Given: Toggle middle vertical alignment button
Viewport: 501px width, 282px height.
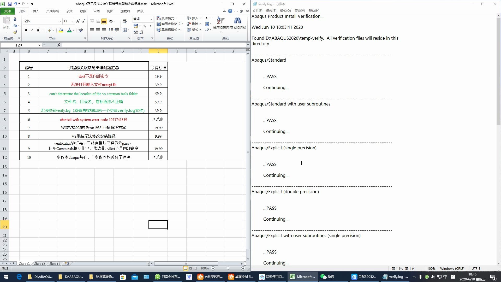Looking at the screenshot, I should (98, 21).
